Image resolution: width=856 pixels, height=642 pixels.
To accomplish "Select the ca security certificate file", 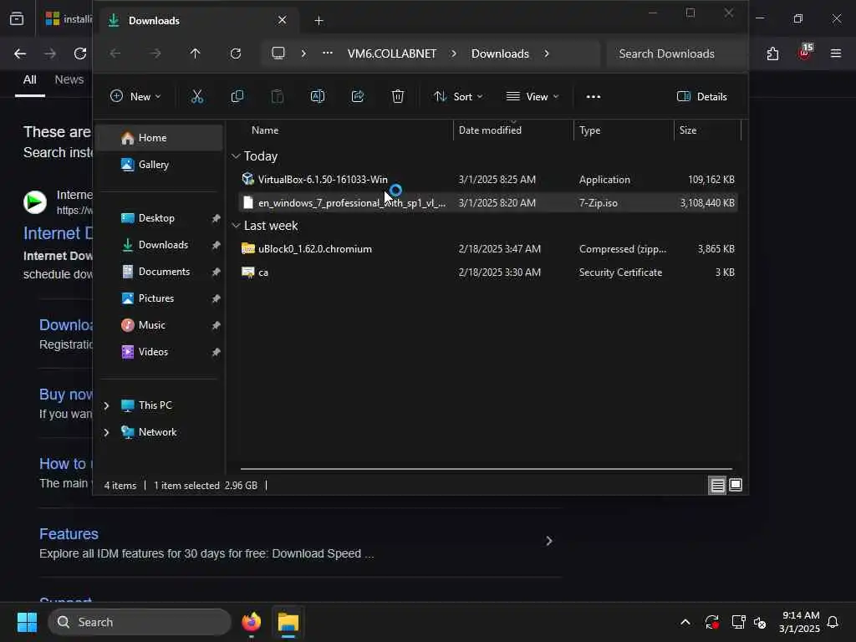I will click(488, 272).
